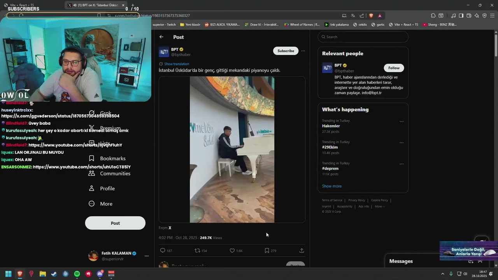Open the Profile sidebar item
Screen dimensions: 498x280
[102, 189]
